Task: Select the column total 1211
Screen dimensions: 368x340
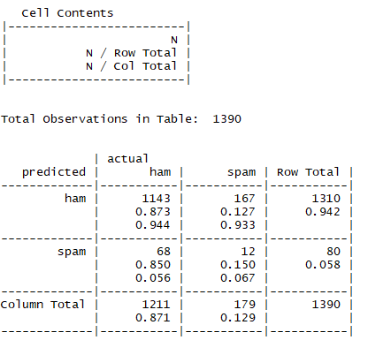Action: pyautogui.click(x=156, y=305)
